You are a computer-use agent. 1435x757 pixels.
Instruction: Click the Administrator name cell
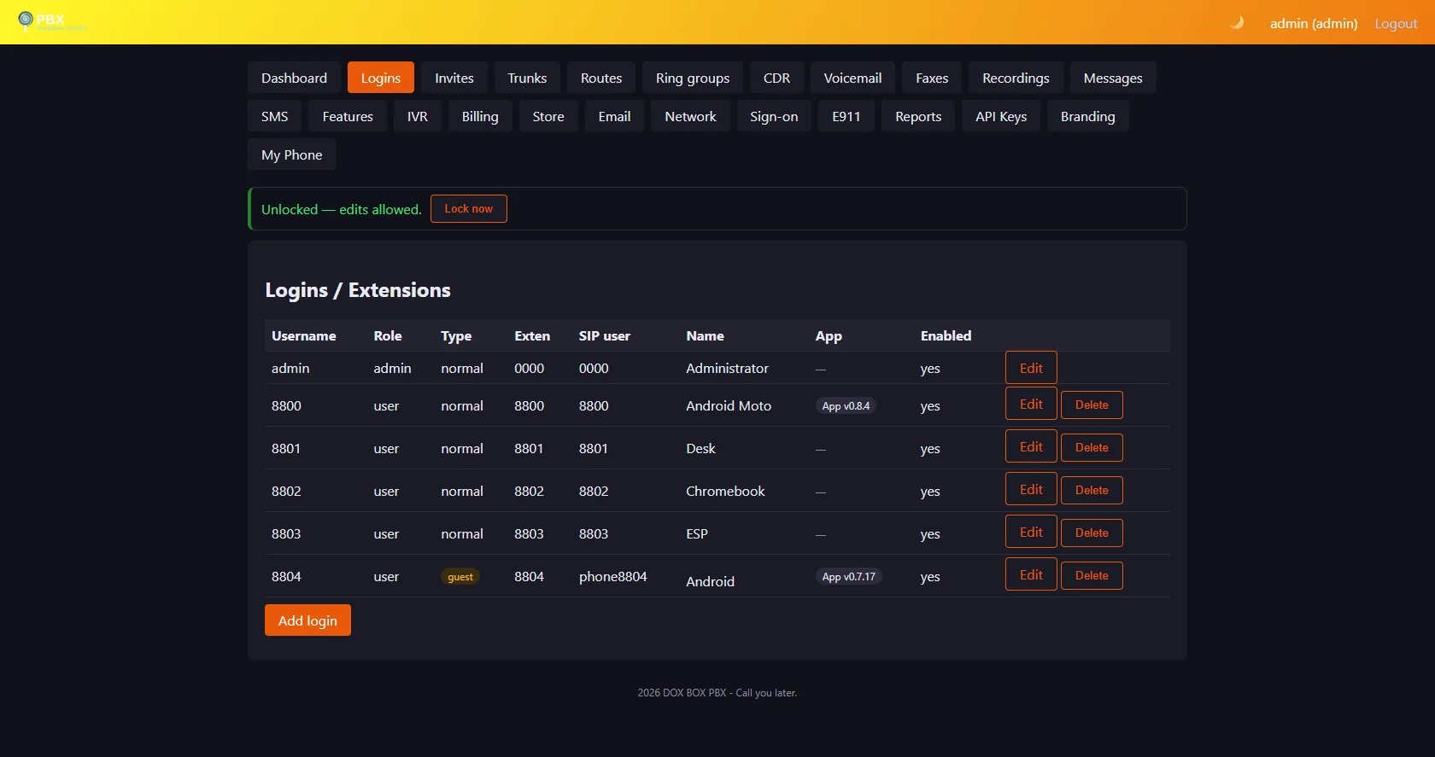point(727,368)
